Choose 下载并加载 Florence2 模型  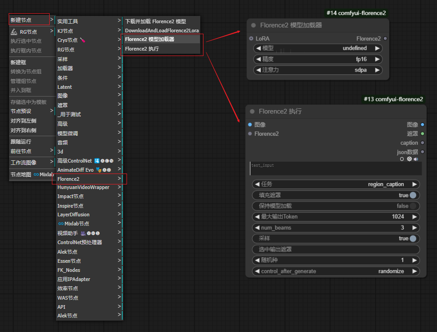coord(162,21)
